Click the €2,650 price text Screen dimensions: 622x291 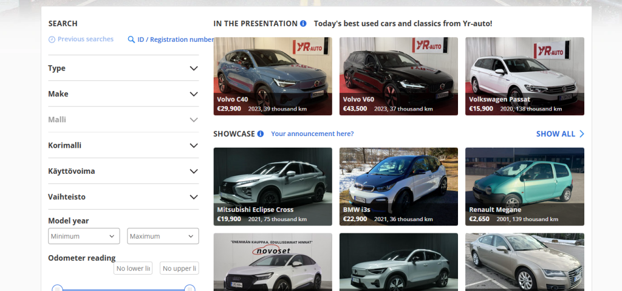[x=480, y=219]
